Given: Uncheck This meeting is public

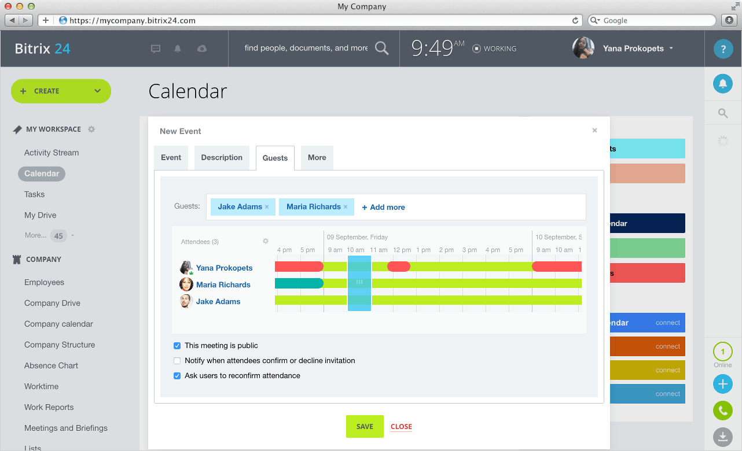Looking at the screenshot, I should click(177, 346).
